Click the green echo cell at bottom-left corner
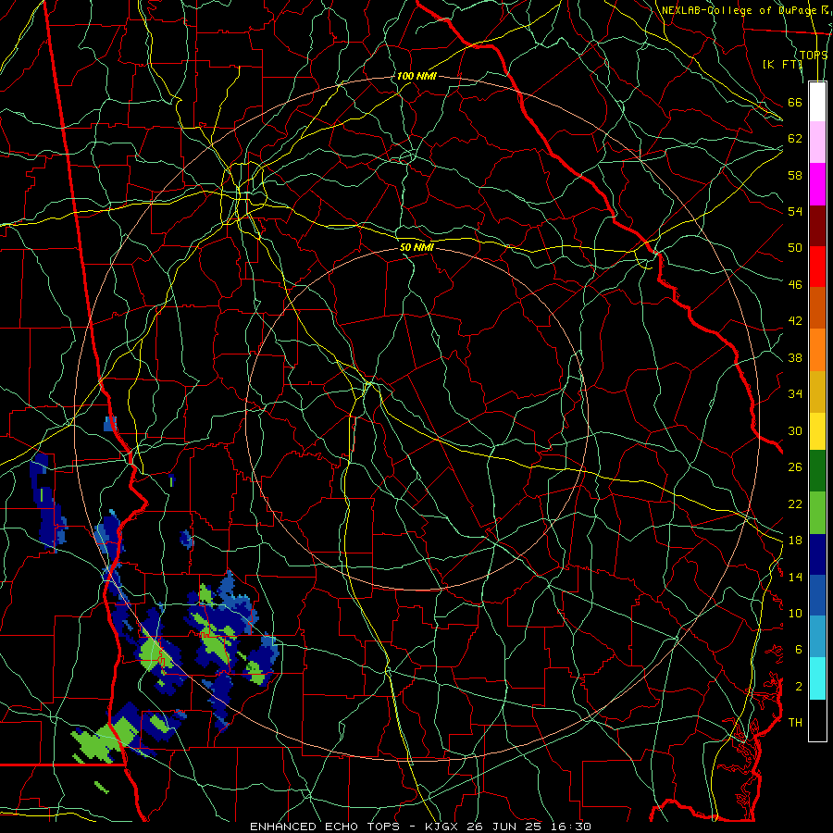This screenshot has width=833, height=833. point(105,740)
